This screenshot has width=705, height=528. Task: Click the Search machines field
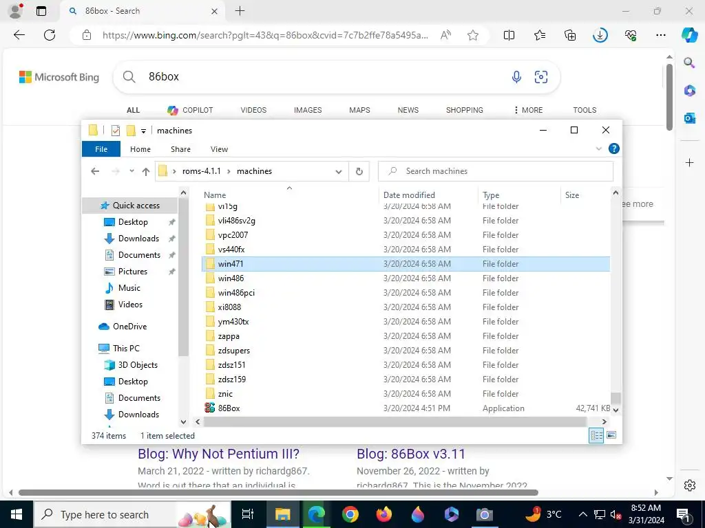496,171
